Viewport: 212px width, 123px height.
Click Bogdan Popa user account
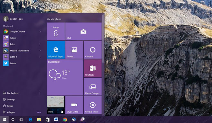[13, 19]
